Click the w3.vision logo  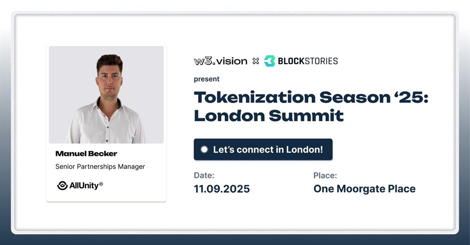(220, 61)
